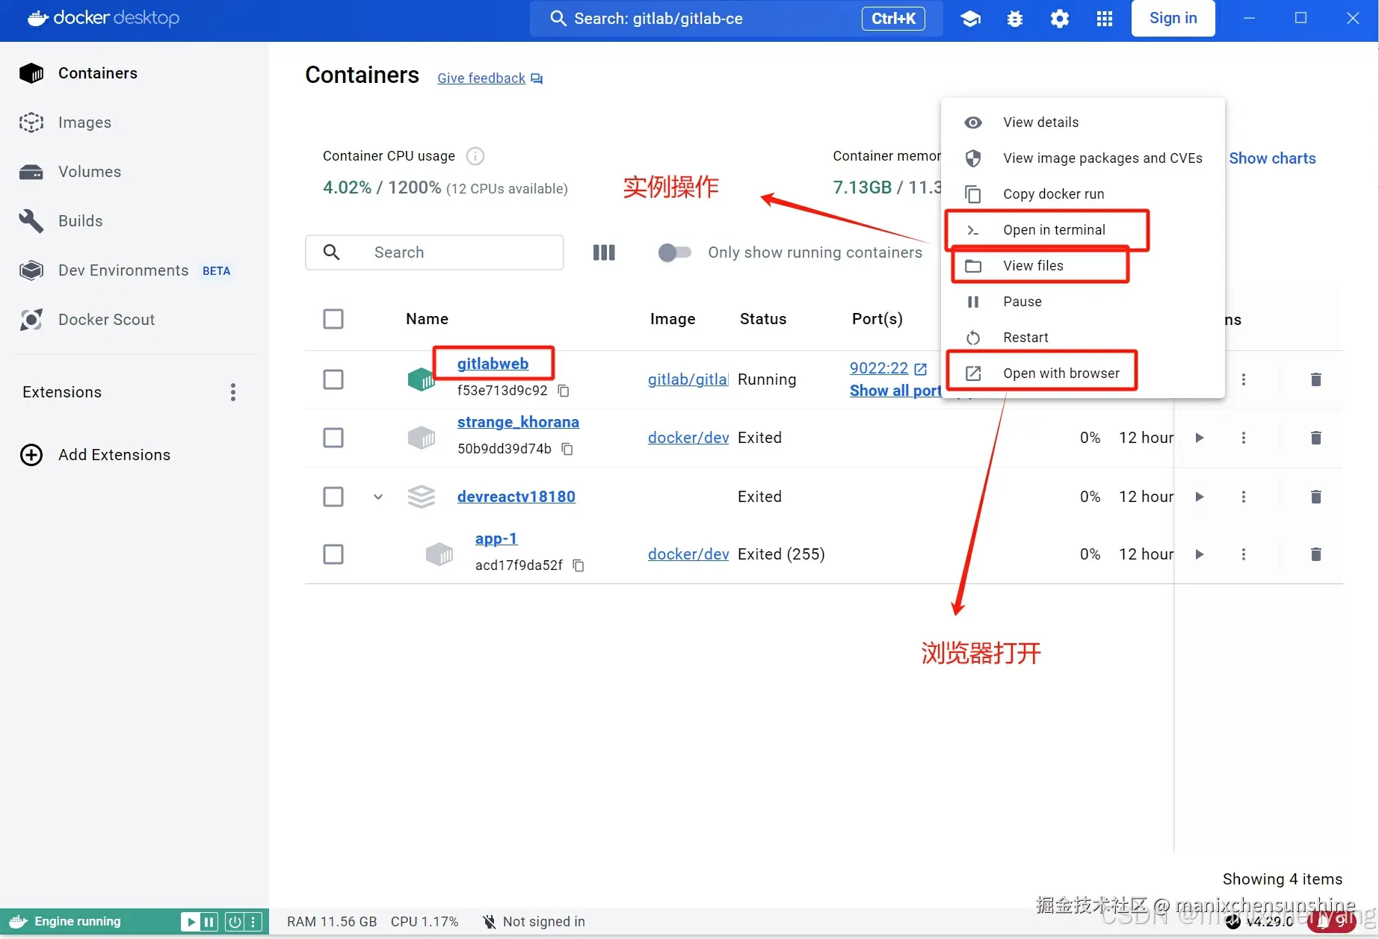Open the Extensions three-dot menu

233,392
